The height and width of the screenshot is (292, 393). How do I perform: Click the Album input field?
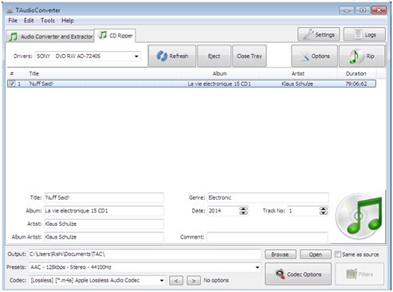(104, 211)
